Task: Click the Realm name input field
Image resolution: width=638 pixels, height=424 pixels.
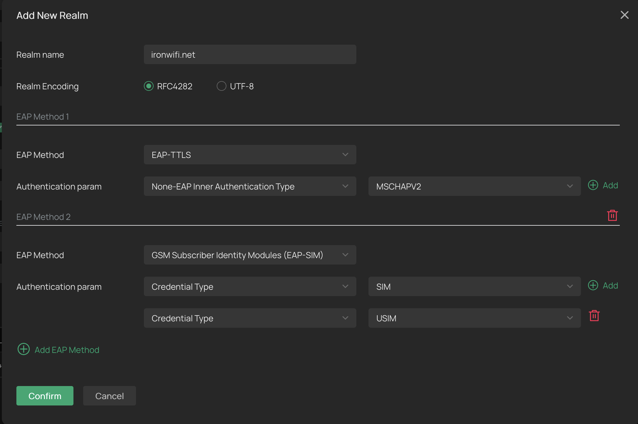Action: click(250, 55)
